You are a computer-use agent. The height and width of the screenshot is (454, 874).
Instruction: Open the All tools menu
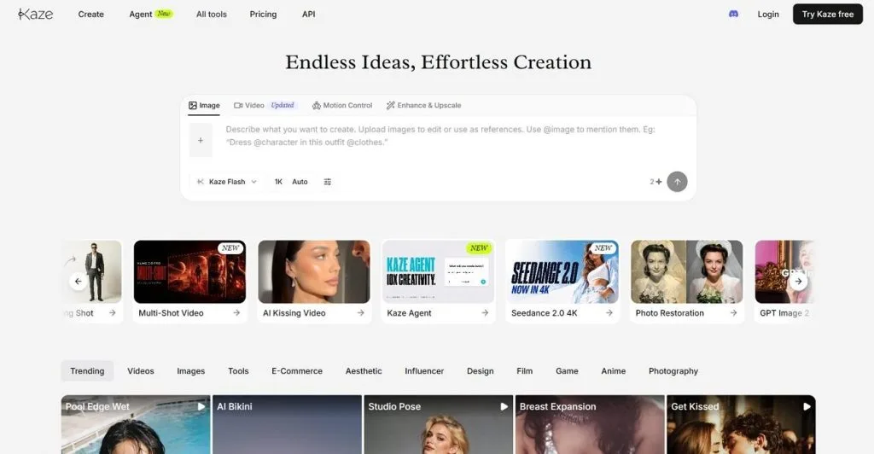[212, 14]
